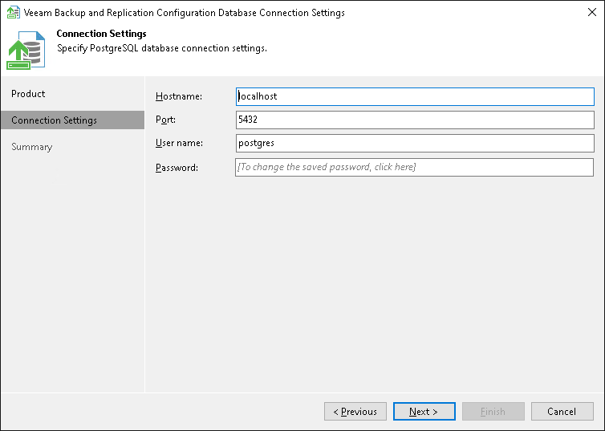Click the Password field to change saved password
Screen dimensions: 605x431
click(414, 167)
